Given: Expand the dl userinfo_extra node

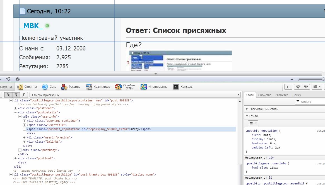Looking at the screenshot, I should point(24,137).
